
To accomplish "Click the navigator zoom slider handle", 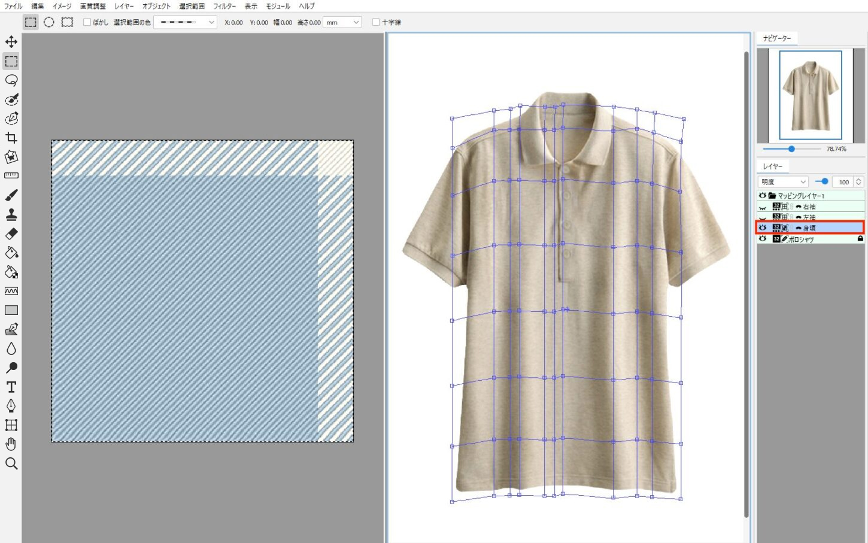I will click(x=791, y=148).
